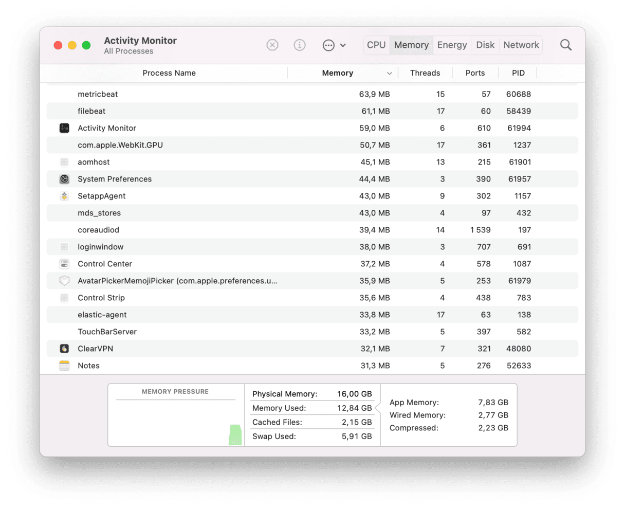Click the Control Center icon in its row
Viewport: 625px width, 509px height.
click(64, 264)
